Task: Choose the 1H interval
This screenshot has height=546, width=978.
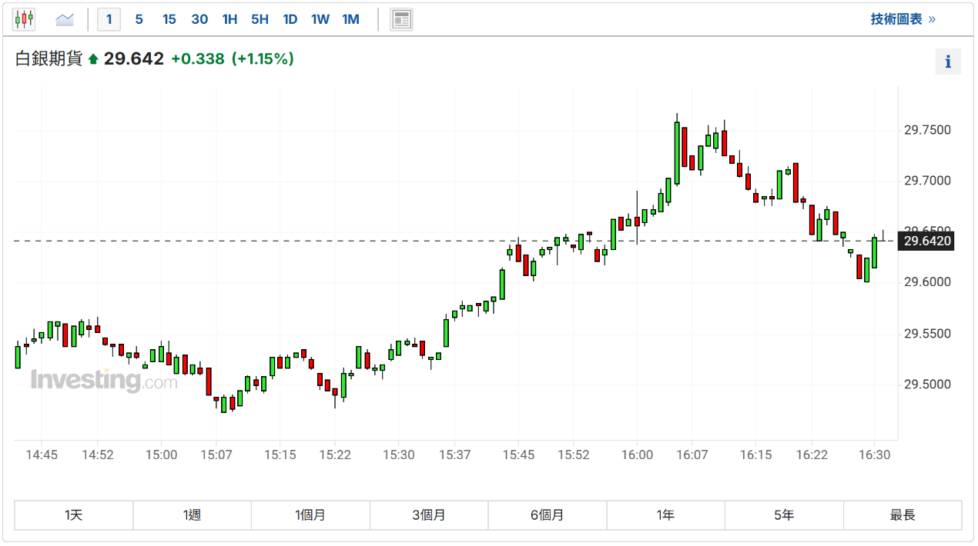Action: (229, 19)
